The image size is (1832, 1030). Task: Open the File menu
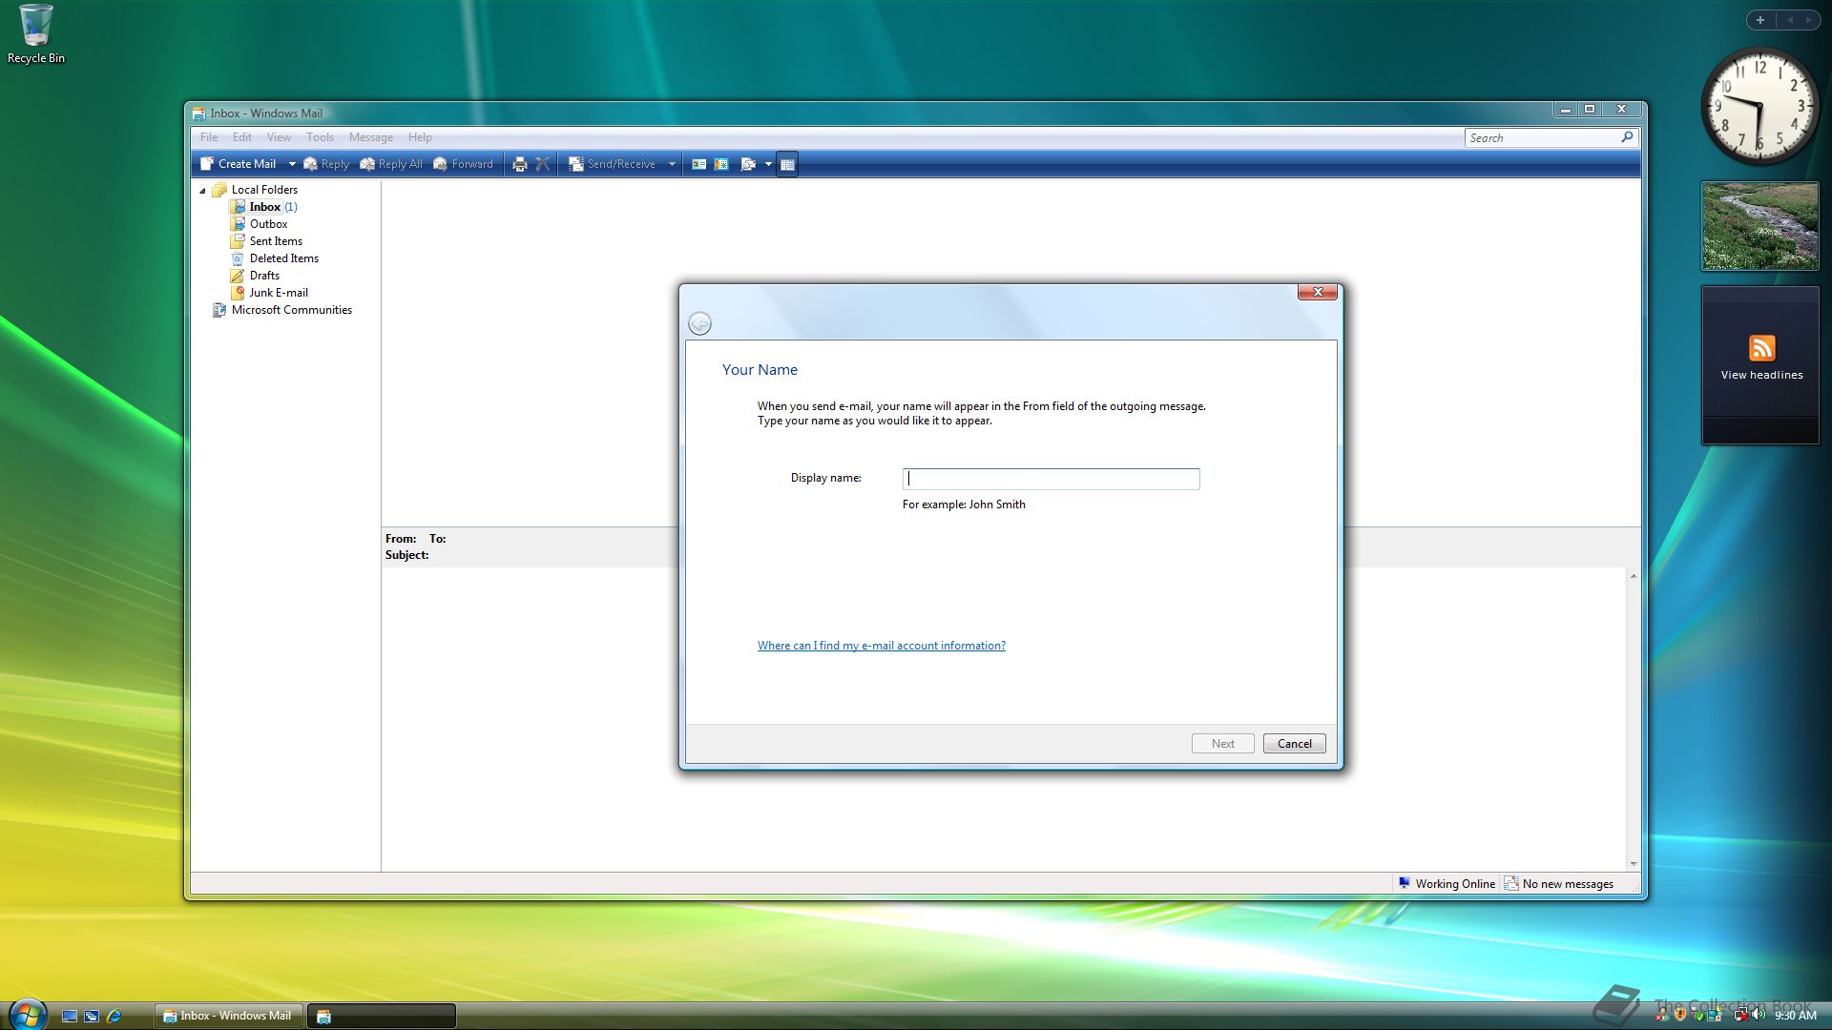[x=209, y=137]
